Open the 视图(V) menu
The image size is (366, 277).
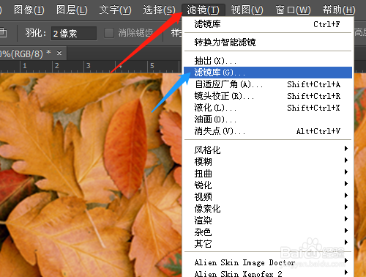pos(247,10)
